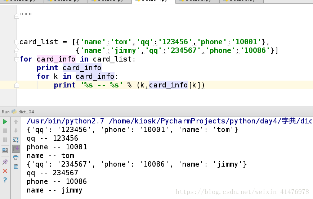The width and height of the screenshot is (313, 199).
Task: Click the output line 'phone -- 10086'
Action: [x=57, y=181]
